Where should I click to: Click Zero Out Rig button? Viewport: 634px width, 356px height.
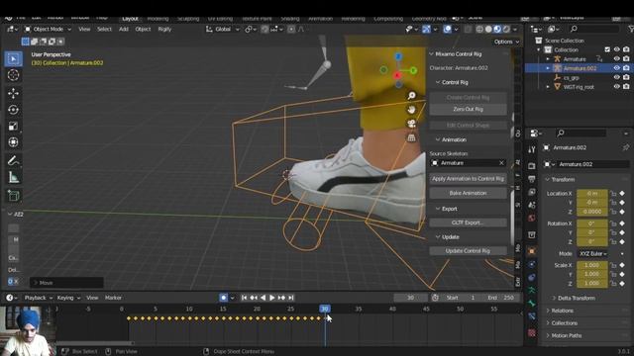pos(468,109)
